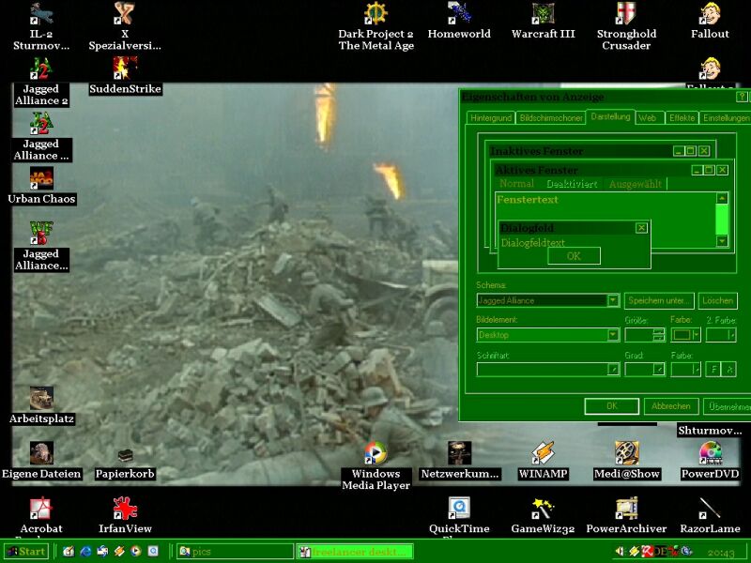Viewport: 751px width, 563px height.
Task: Switch to the Hintergrund tab
Action: [x=491, y=118]
